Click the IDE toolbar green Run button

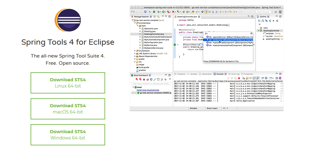coord(163,12)
